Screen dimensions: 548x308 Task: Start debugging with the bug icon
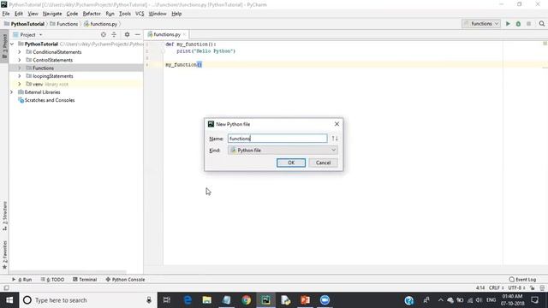coord(518,24)
